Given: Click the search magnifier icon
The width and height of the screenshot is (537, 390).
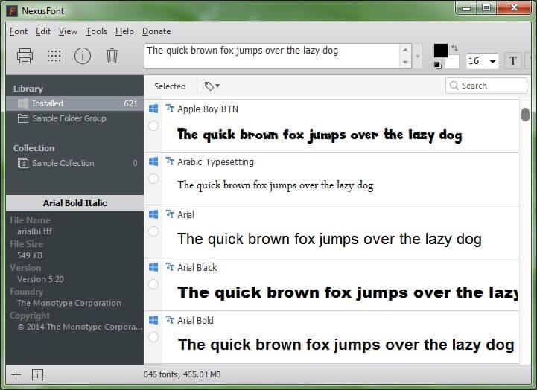Looking at the screenshot, I should point(454,86).
